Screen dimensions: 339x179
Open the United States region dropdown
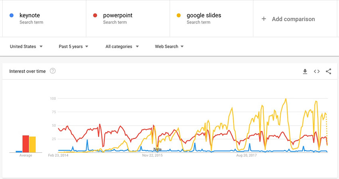click(x=26, y=47)
